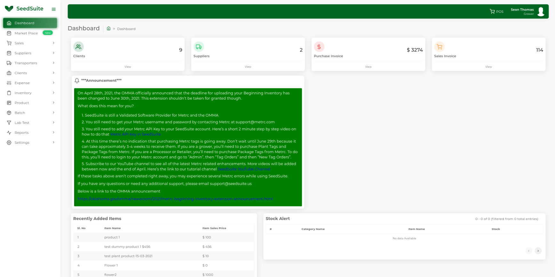Select the Sales menu label
Screen dimensions: 555x277
19,43
